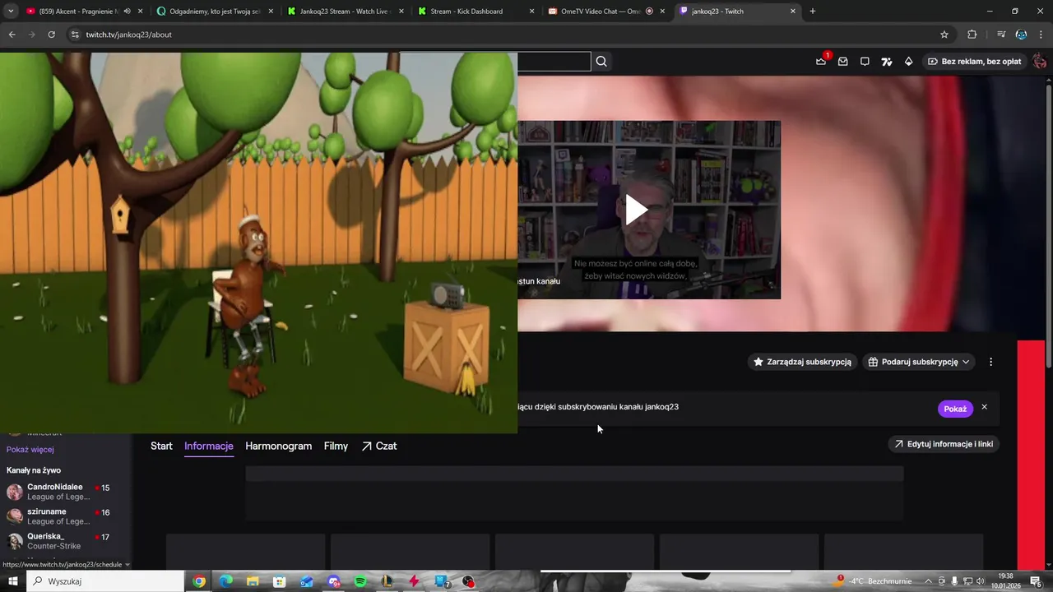Image resolution: width=1053 pixels, height=592 pixels.
Task: Click the system tray volume icon
Action: point(980,581)
